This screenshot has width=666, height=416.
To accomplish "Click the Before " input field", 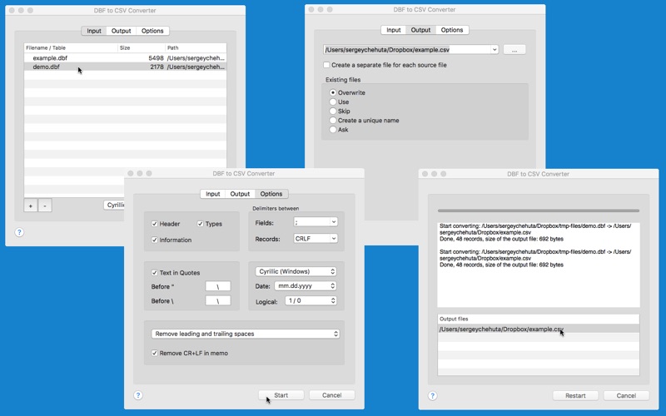I will 218,286.
